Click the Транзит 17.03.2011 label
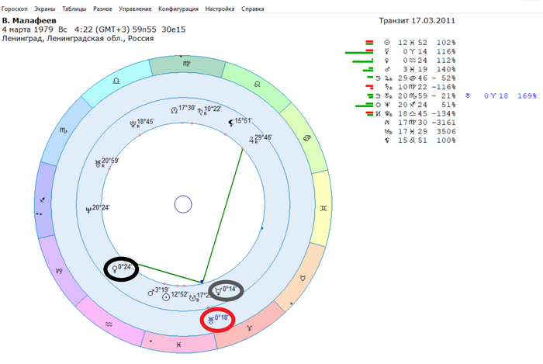This screenshot has width=543, height=364. (x=417, y=21)
